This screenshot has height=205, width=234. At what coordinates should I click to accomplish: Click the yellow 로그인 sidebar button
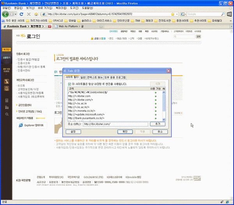pyautogui.click(x=6, y=49)
